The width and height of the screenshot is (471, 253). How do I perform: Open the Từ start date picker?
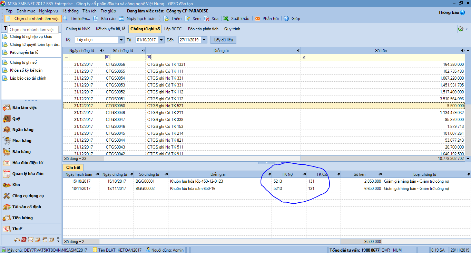click(x=161, y=40)
